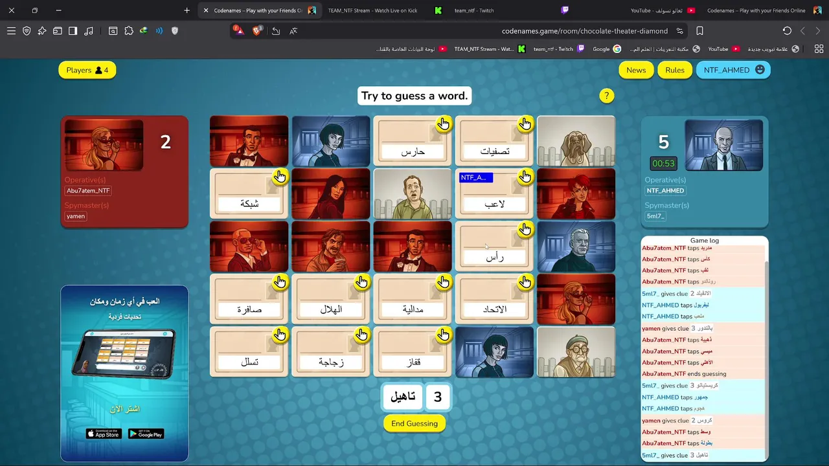
Task: Open the Brave Shields lion icon
Action: 257,30
